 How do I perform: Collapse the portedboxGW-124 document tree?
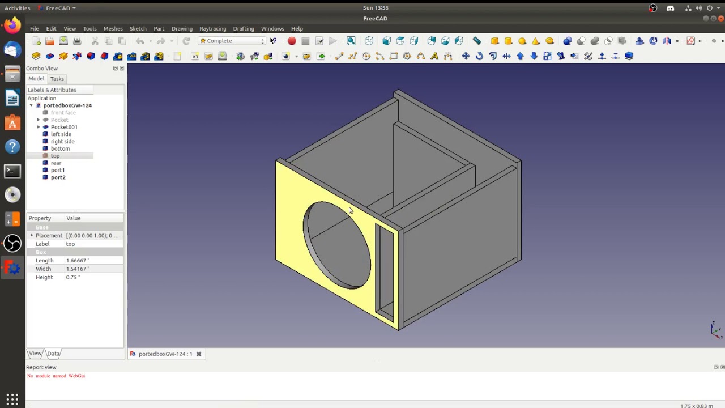[x=31, y=105]
